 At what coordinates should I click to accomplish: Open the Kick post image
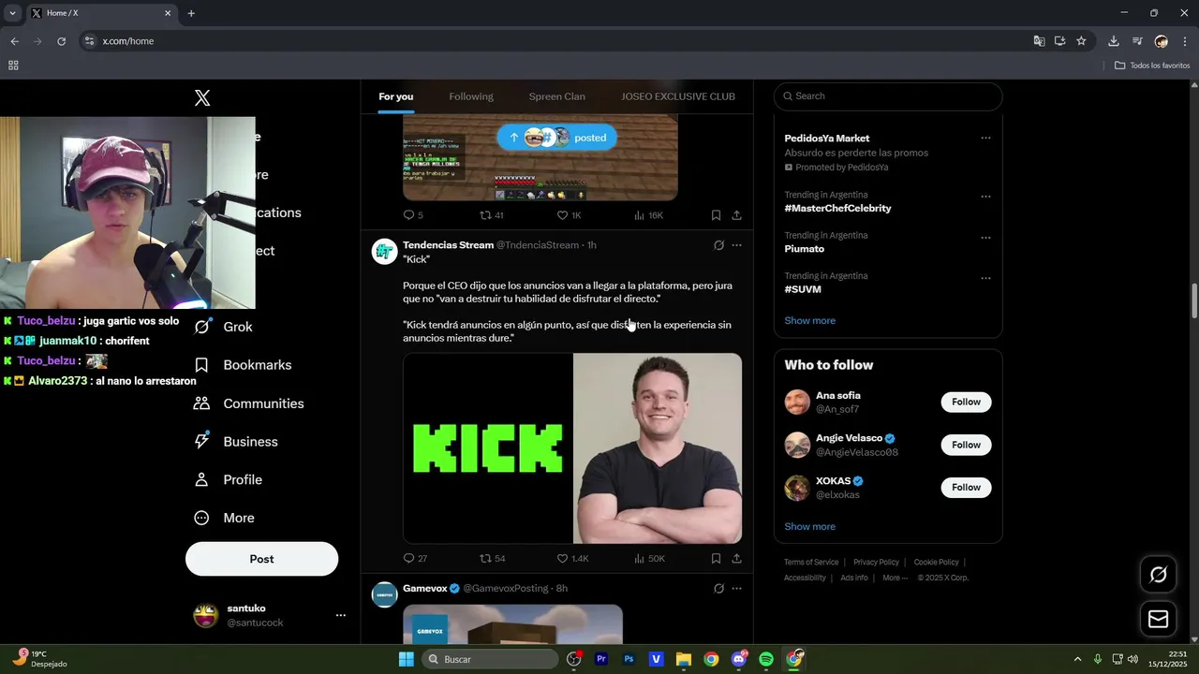coord(572,448)
